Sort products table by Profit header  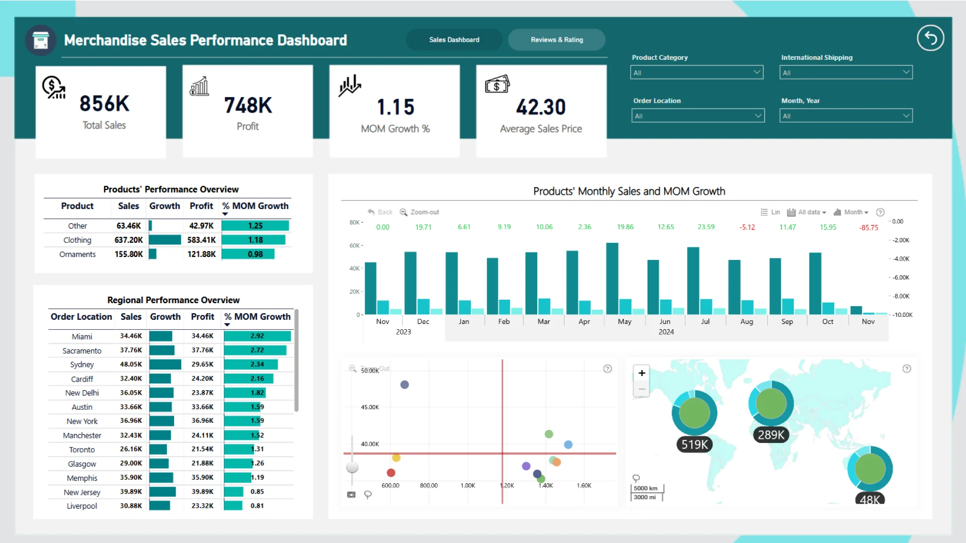coord(201,206)
